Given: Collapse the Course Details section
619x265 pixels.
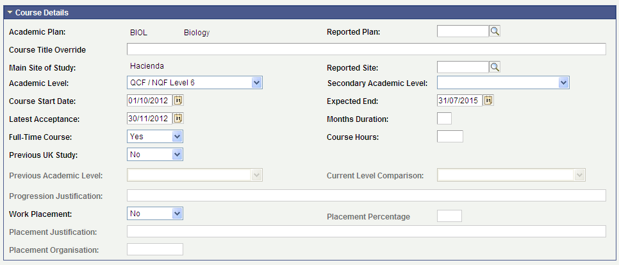Looking at the screenshot, I should (10, 13).
